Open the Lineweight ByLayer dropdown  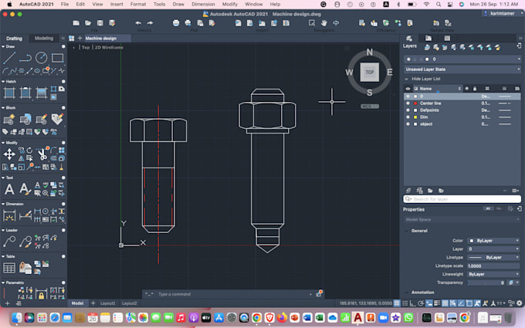click(x=493, y=274)
